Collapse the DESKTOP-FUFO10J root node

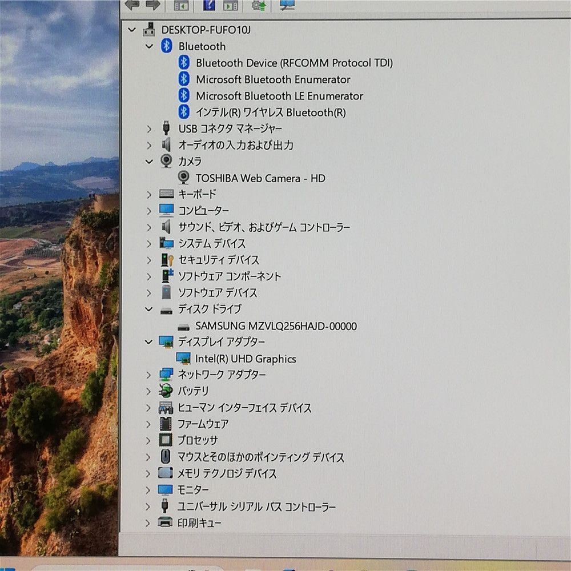pos(131,30)
